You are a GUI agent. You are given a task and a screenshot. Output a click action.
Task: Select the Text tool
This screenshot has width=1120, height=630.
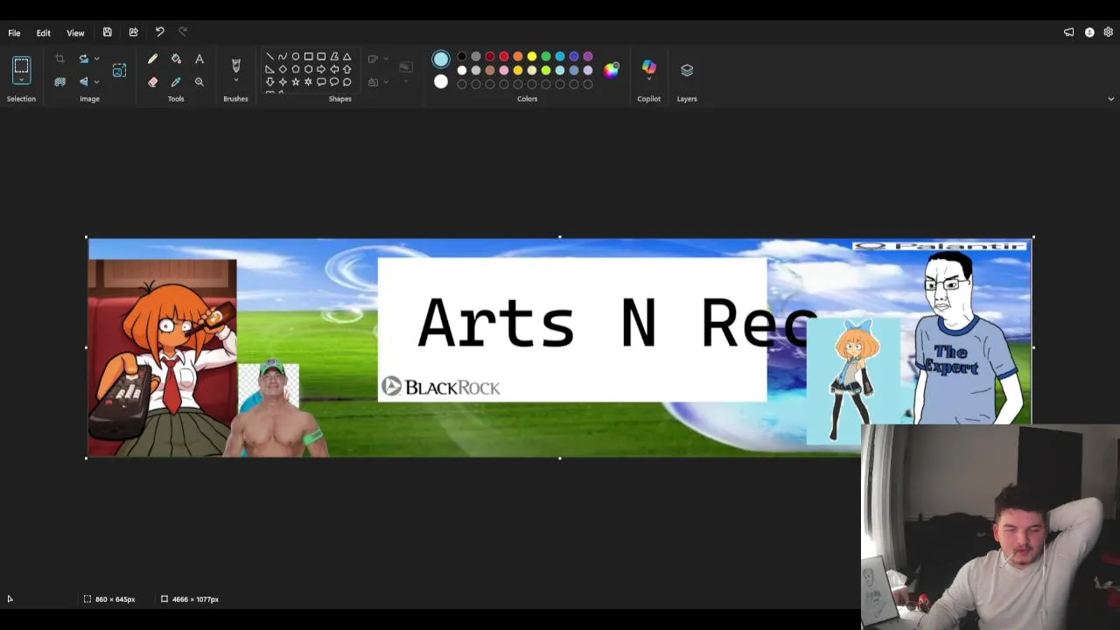tap(199, 59)
